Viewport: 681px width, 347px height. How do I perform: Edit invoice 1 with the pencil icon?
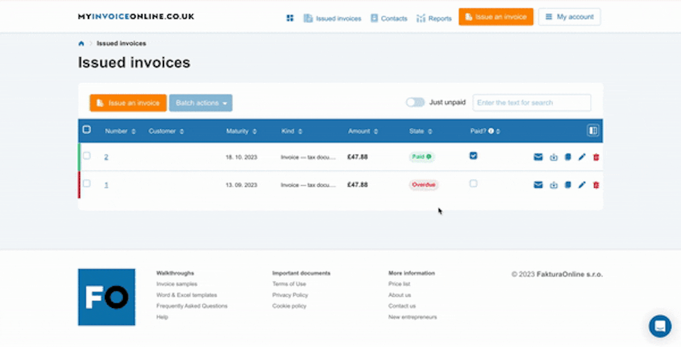(582, 185)
